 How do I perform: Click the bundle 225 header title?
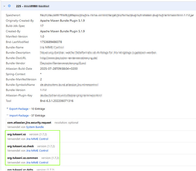click(33, 6)
